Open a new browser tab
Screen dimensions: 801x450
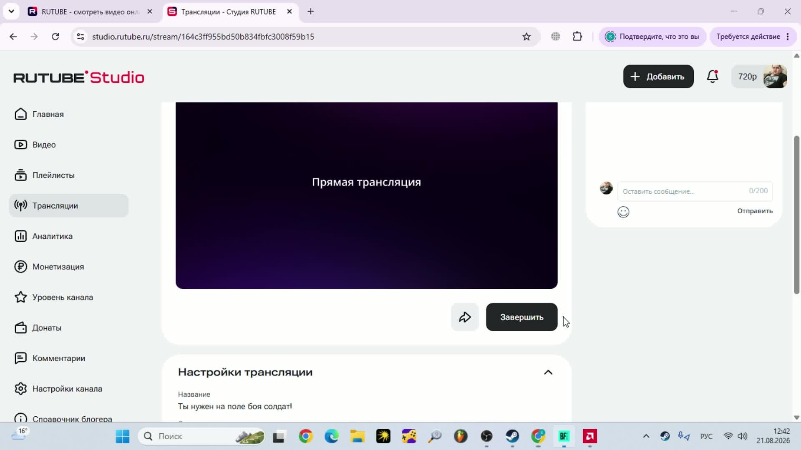coord(310,12)
